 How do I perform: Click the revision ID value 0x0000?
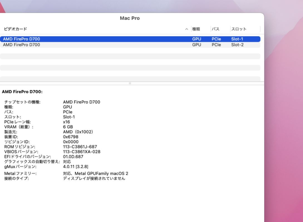[x=71, y=142]
